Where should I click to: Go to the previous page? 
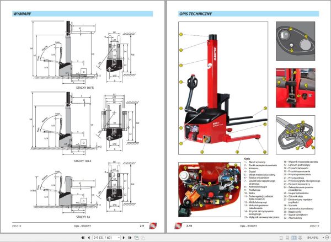tap(89, 238)
